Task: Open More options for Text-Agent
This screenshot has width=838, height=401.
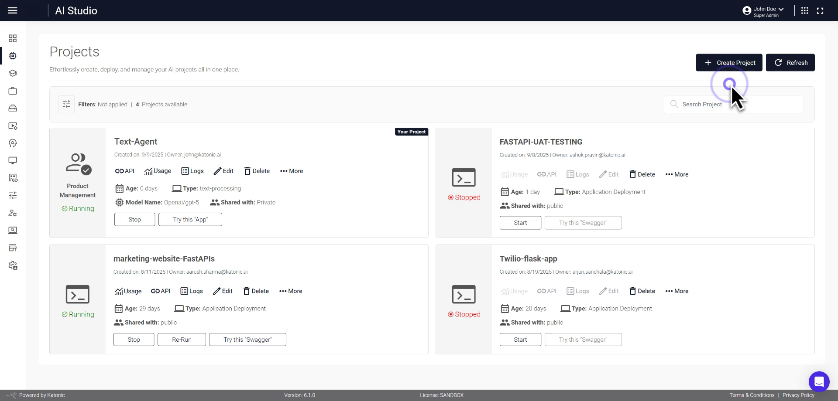Action: tap(291, 171)
